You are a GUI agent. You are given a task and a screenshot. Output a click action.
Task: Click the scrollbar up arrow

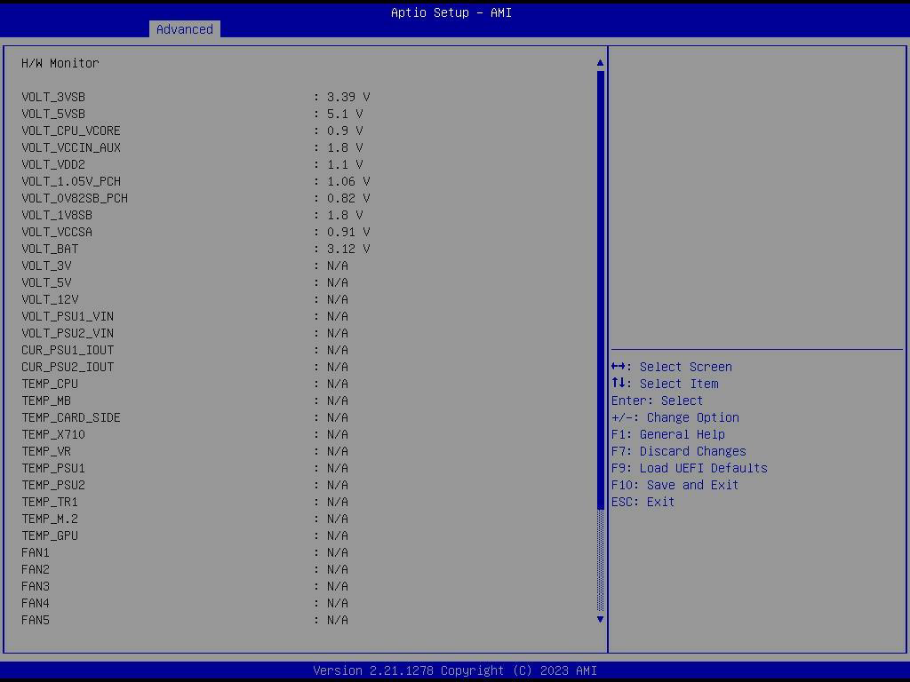600,63
